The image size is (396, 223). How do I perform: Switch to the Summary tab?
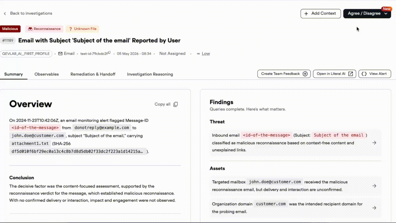click(13, 74)
